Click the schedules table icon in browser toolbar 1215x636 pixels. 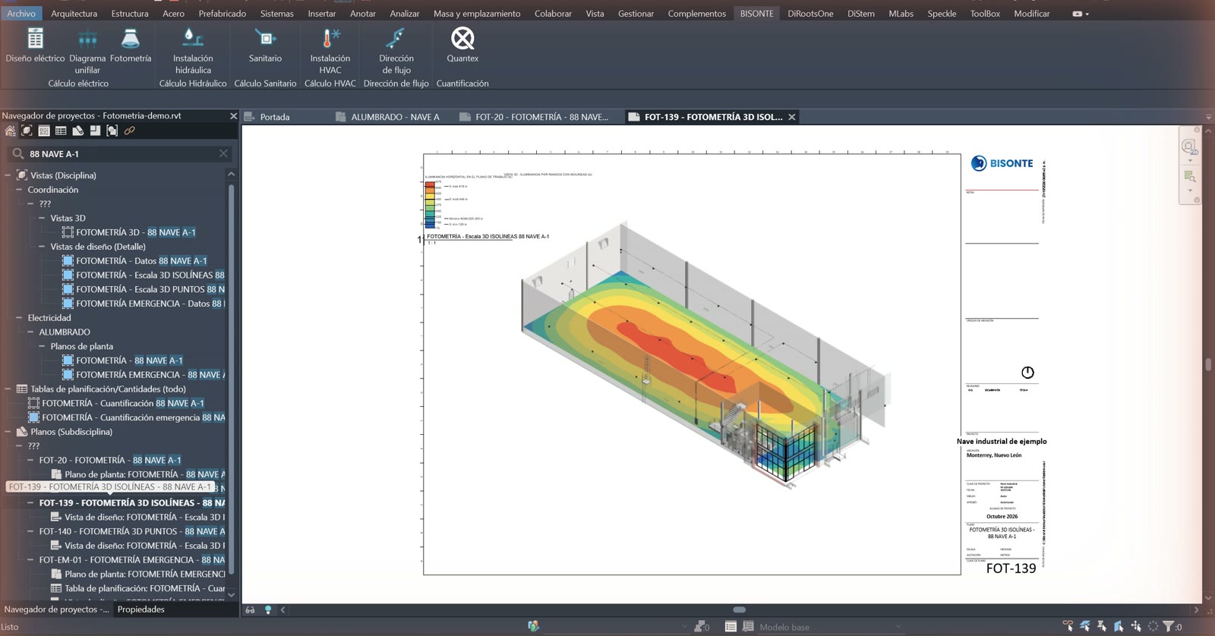[x=61, y=131]
